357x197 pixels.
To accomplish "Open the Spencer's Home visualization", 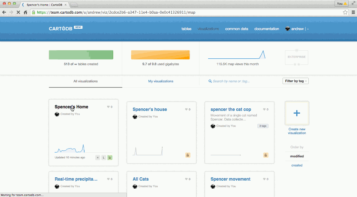I will click(x=71, y=107).
